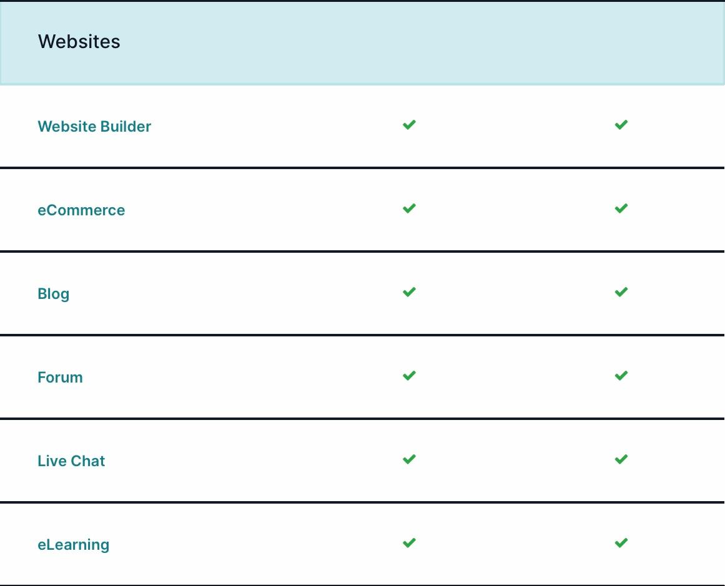Screen dimensions: 725x586
Task: Click first-column checkmark for Blog
Action: tap(409, 292)
